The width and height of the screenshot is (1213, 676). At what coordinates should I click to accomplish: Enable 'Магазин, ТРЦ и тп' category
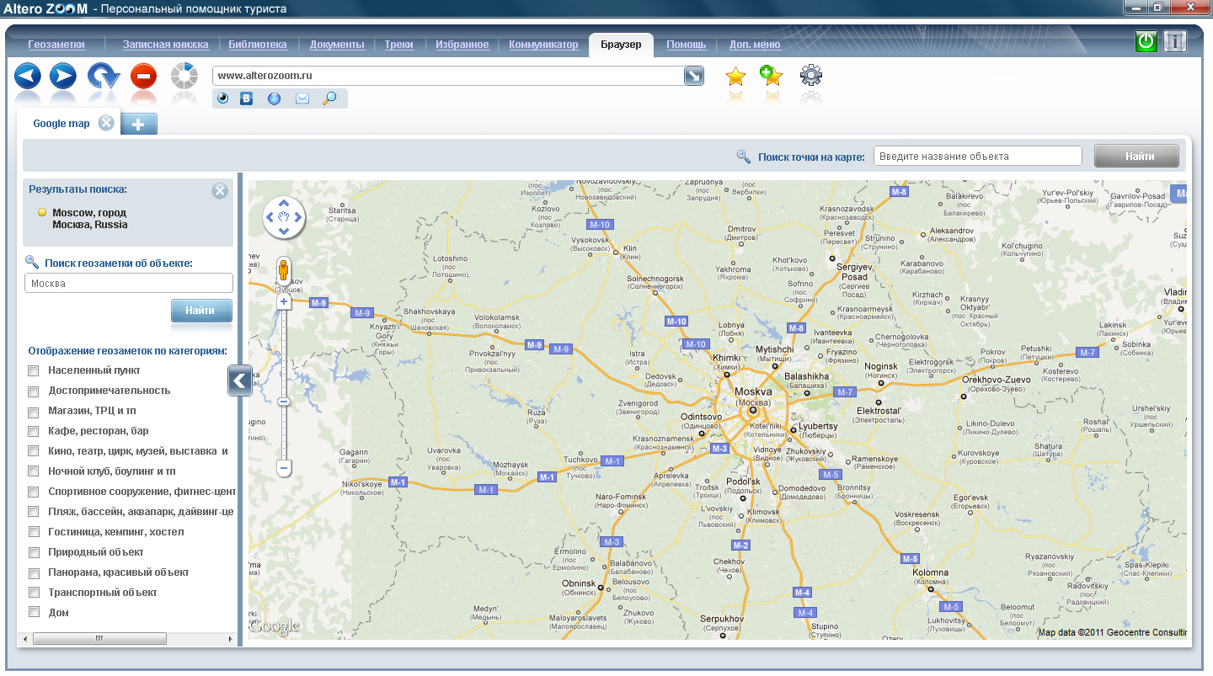[34, 412]
